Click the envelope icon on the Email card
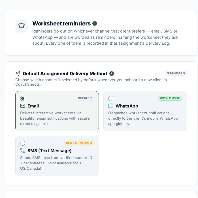Image resolution: width=198 pixels, height=198 pixels. pos(23,106)
